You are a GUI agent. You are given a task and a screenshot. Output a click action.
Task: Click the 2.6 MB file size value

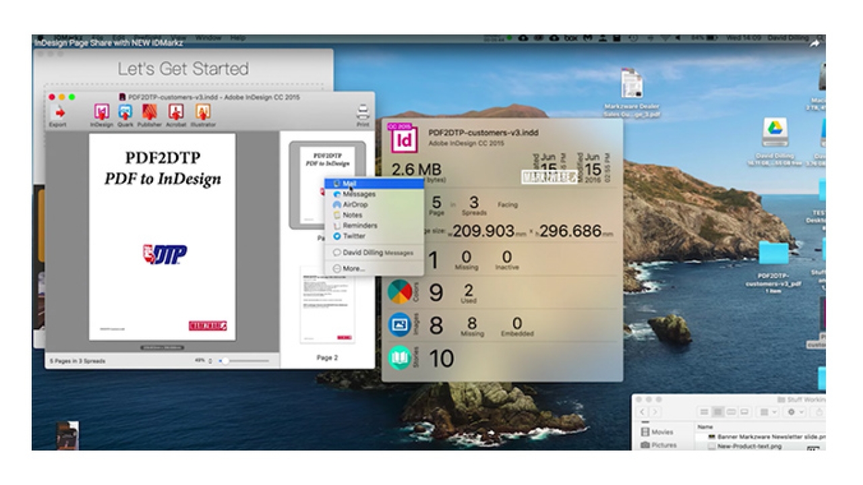tap(417, 169)
